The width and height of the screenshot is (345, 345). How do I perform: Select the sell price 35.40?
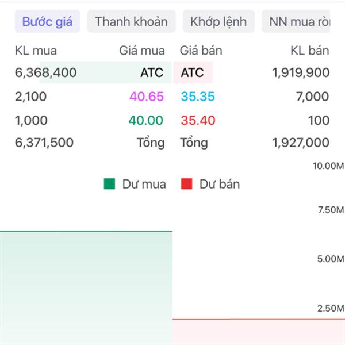coord(198,120)
